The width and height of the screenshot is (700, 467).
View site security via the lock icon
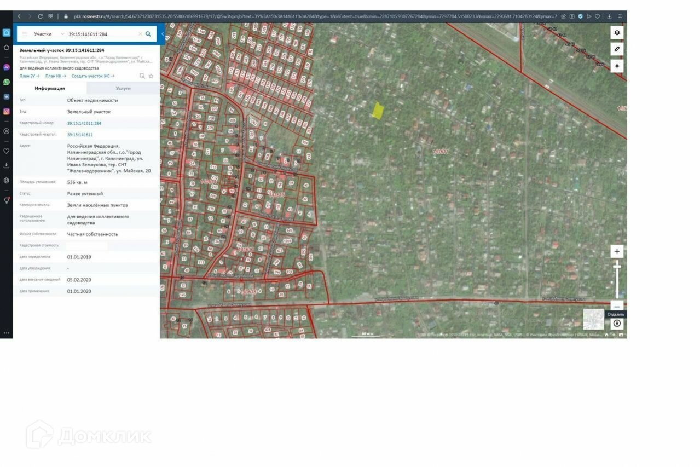click(x=66, y=16)
